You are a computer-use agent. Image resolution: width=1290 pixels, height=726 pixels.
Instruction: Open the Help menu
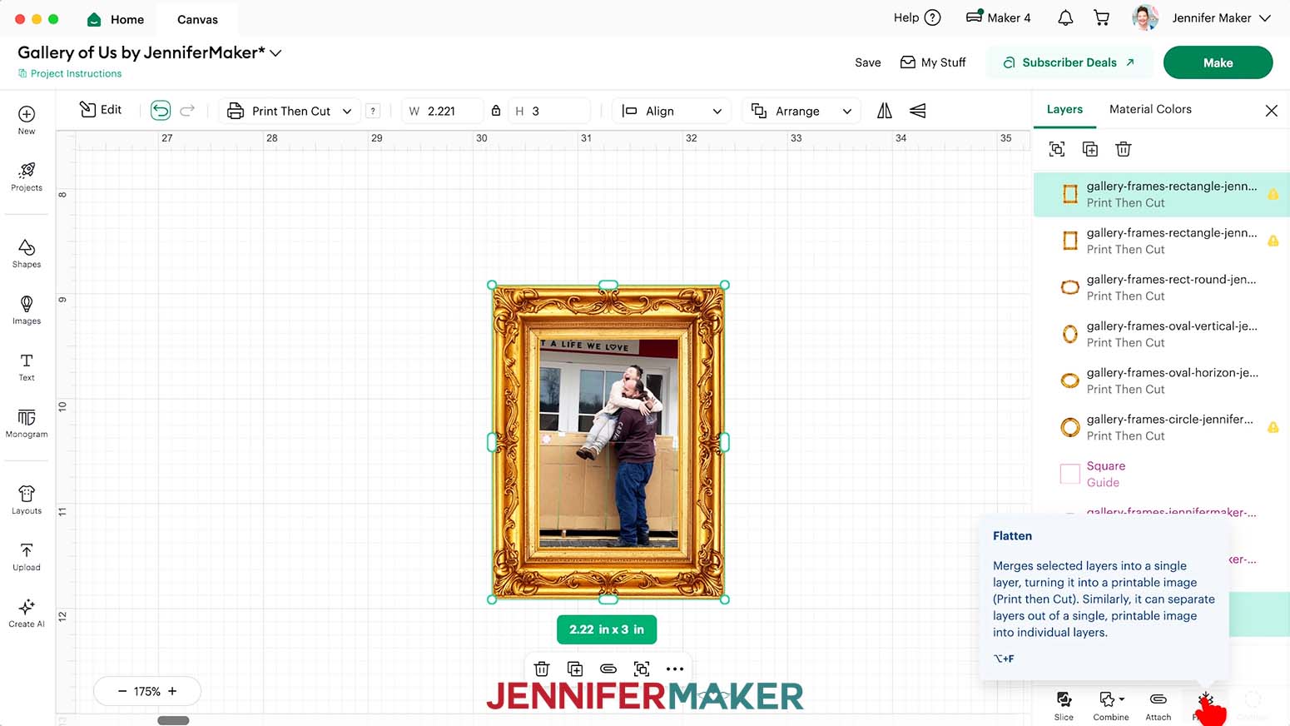coord(916,17)
